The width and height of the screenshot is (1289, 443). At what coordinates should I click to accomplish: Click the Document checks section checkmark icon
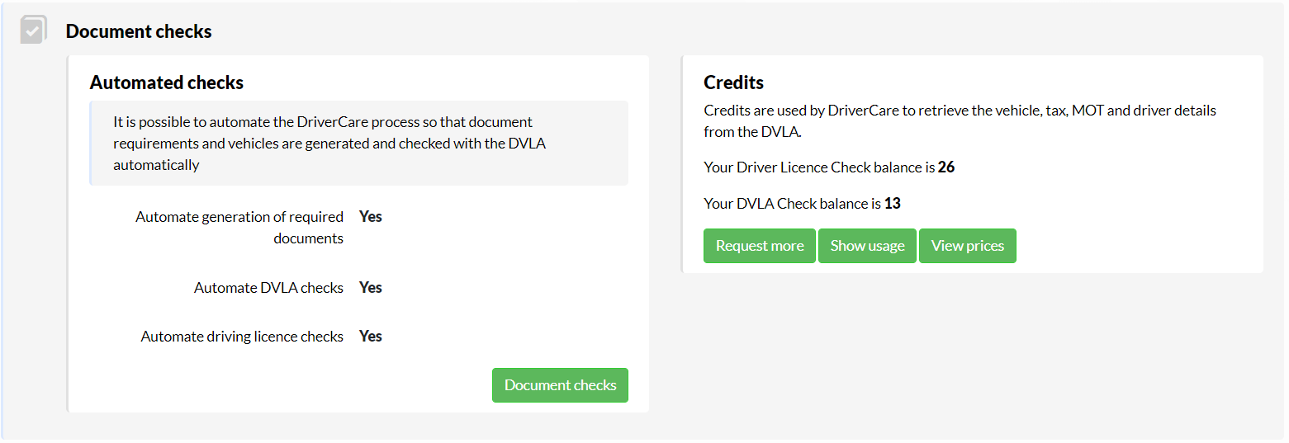[33, 30]
